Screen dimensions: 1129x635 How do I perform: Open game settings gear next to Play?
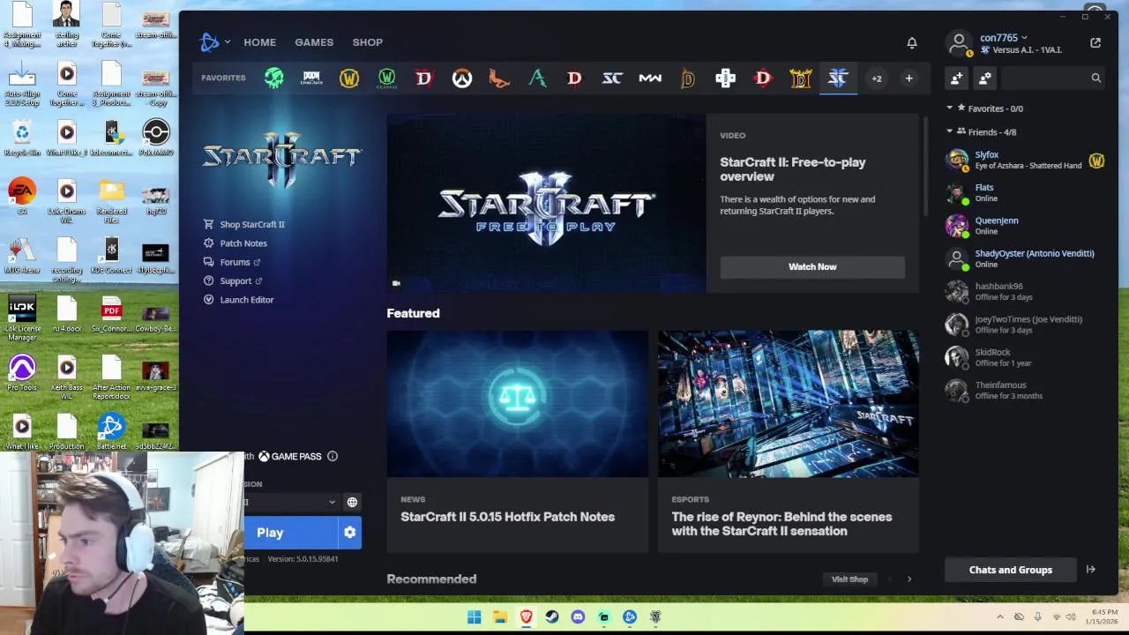coord(350,533)
